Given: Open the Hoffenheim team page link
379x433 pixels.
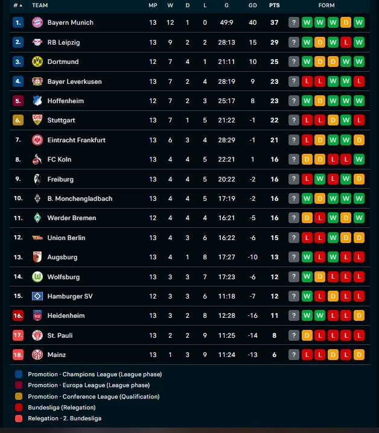Looking at the screenshot, I should pos(66,101).
